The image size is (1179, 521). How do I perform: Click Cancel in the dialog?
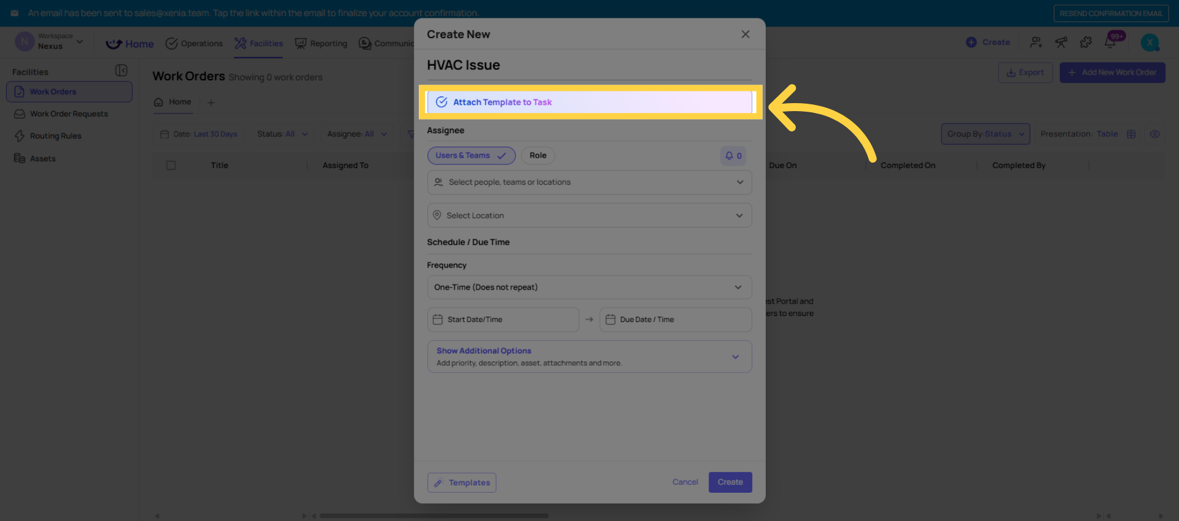pos(685,482)
